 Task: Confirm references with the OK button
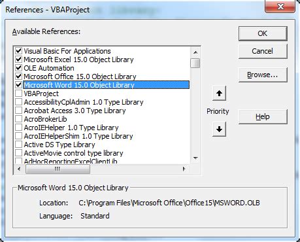[x=263, y=33]
